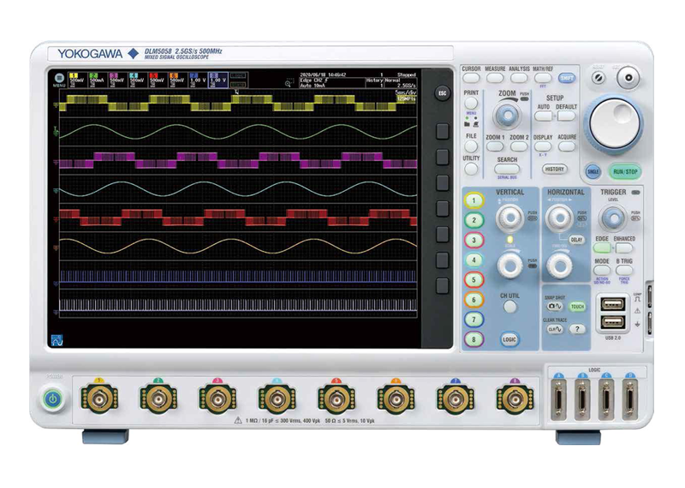
Task: Tap the blue waveform icon at screen bottom-left
Action: [x=57, y=341]
